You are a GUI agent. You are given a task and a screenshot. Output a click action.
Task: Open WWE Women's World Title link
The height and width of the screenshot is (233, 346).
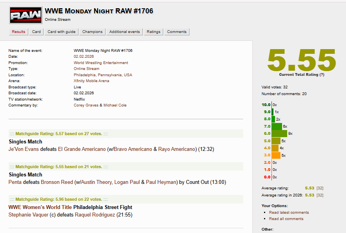pyautogui.click(x=40, y=207)
